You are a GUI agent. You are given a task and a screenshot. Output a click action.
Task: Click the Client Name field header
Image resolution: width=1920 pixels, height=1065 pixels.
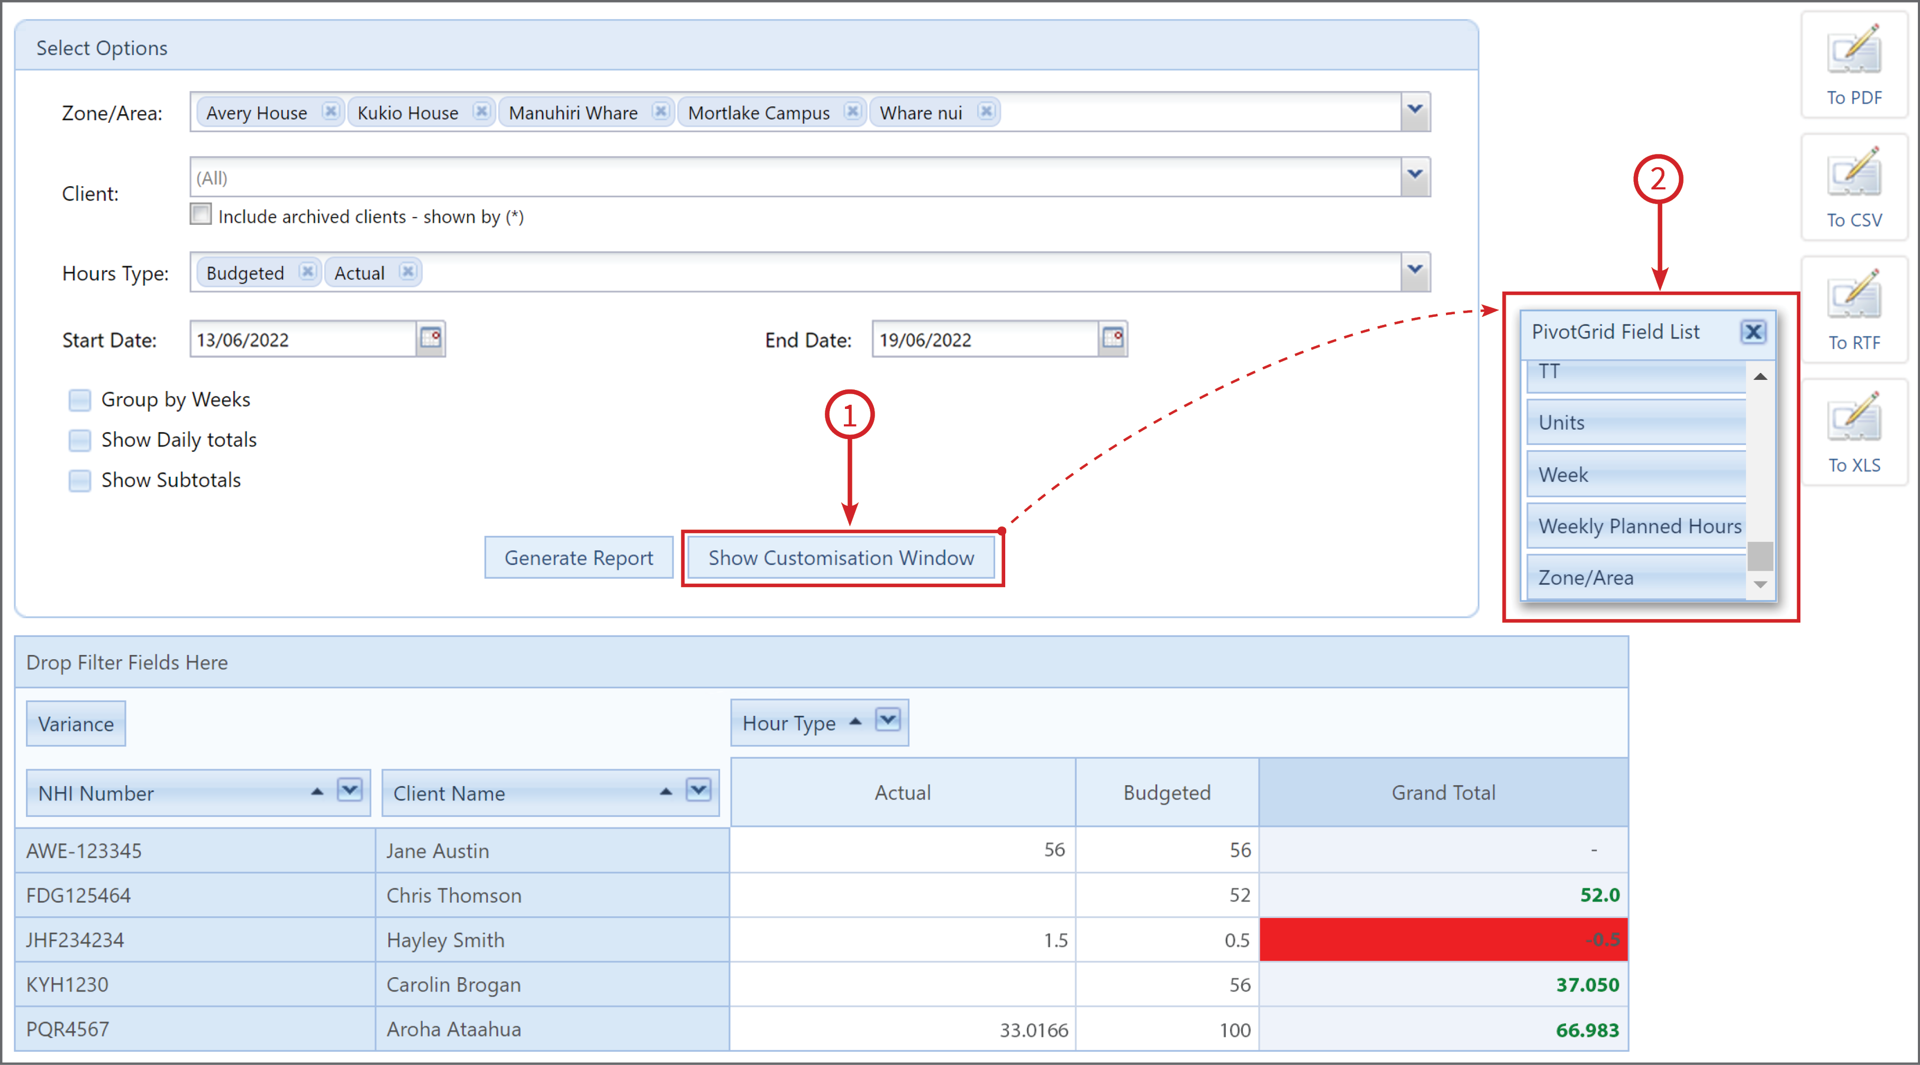(550, 793)
